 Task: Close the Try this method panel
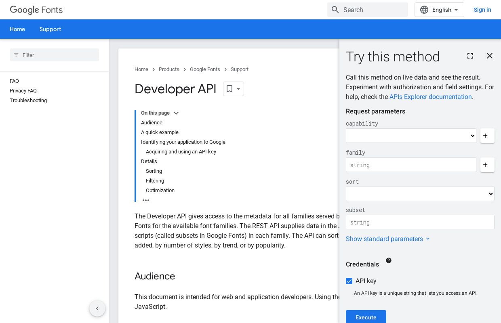click(x=490, y=56)
